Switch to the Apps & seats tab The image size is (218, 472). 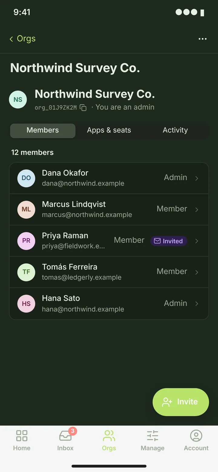coord(109,131)
